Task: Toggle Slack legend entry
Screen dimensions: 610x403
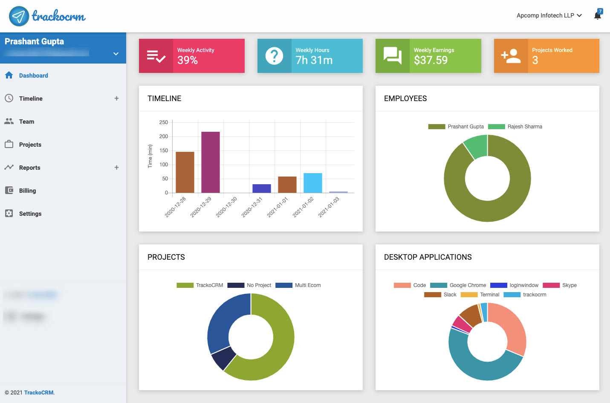Action: (440, 295)
